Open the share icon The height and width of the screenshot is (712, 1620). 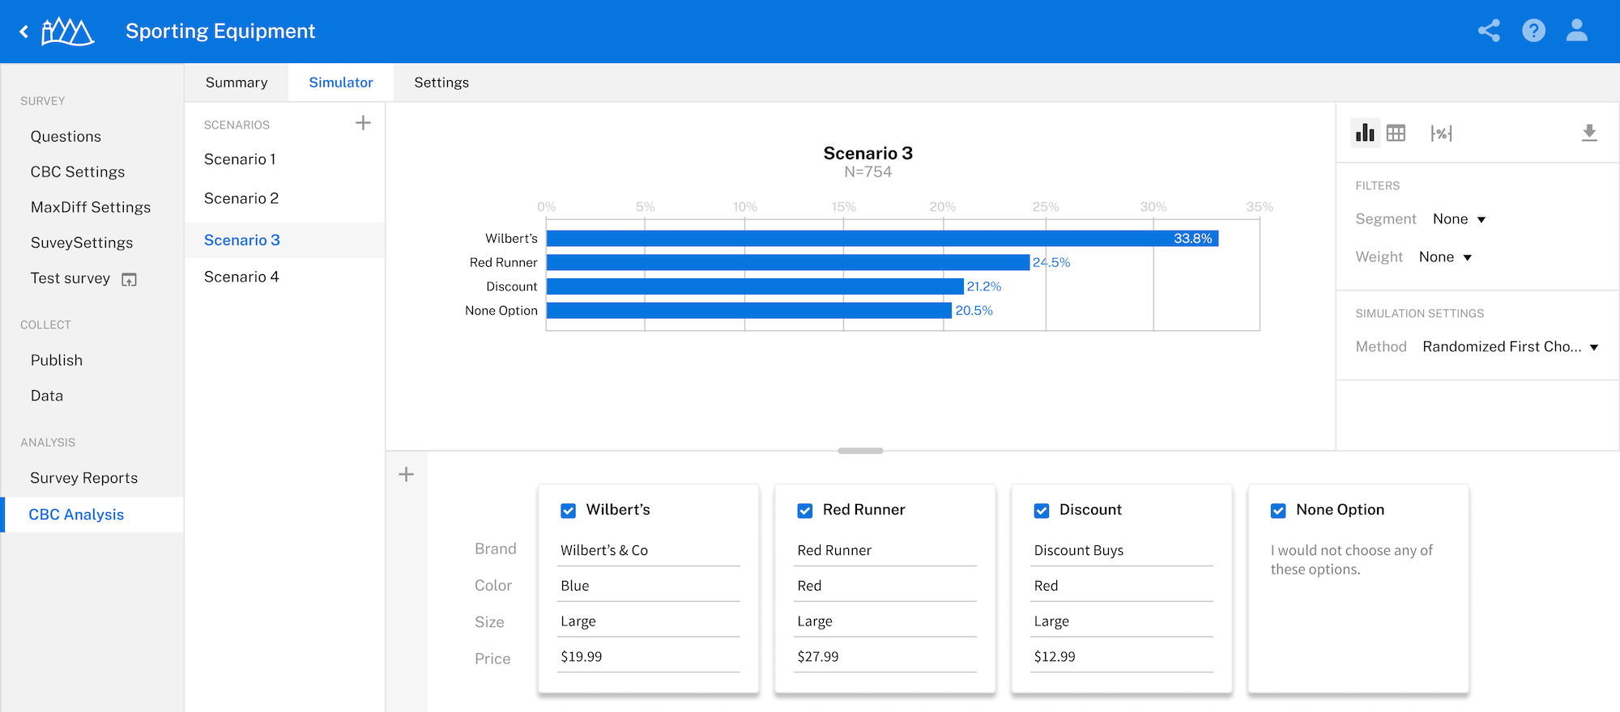pos(1489,31)
